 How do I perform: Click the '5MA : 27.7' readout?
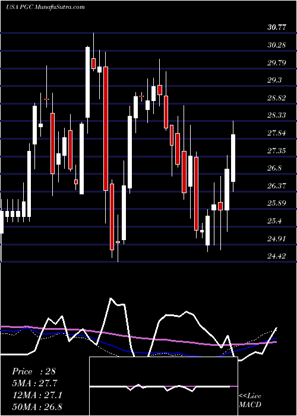(34, 383)
